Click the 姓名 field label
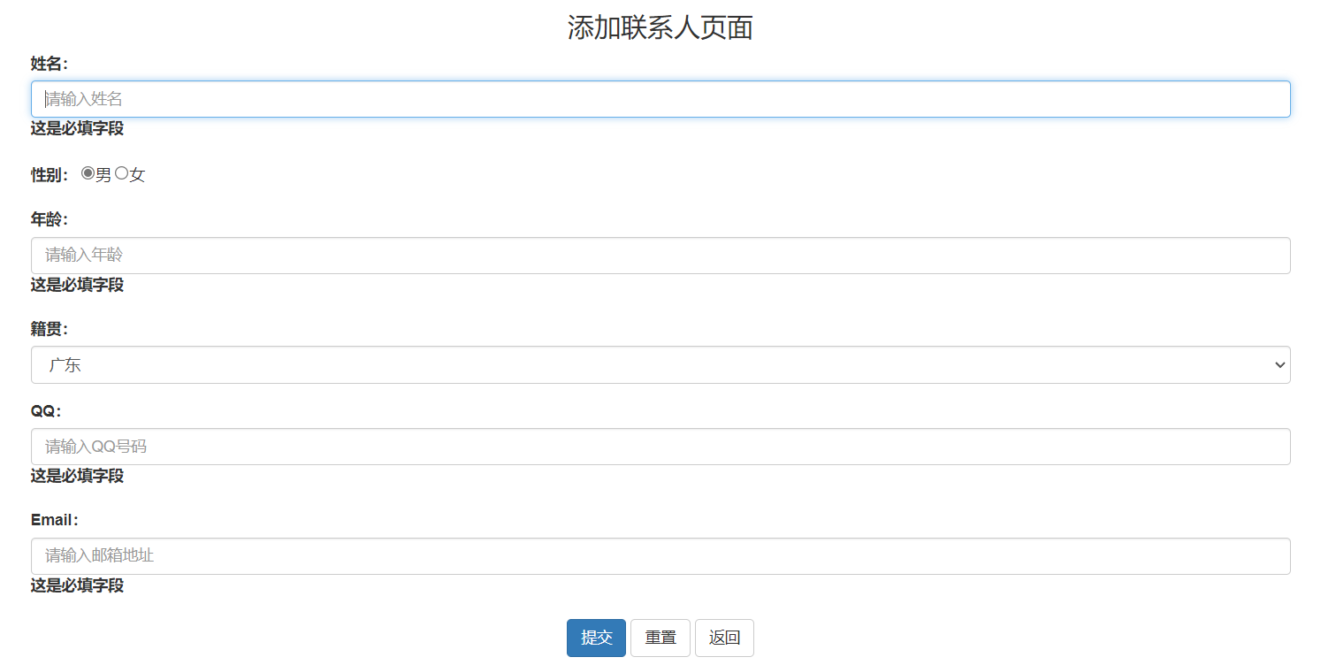 point(48,63)
